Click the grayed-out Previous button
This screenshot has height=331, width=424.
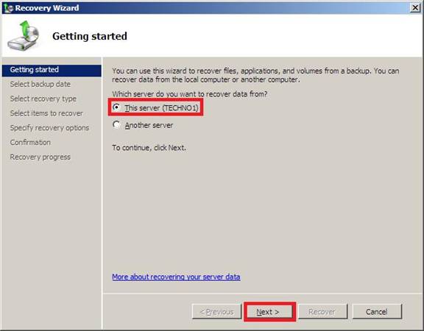point(216,312)
